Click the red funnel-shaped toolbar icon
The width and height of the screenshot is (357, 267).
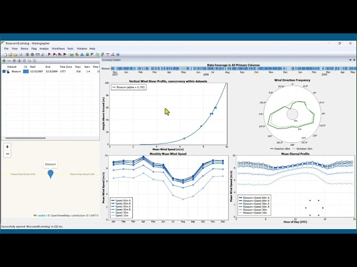(x=108, y=55)
